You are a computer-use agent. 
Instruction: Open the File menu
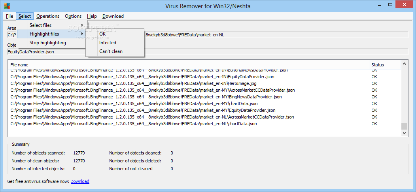(x=9, y=16)
